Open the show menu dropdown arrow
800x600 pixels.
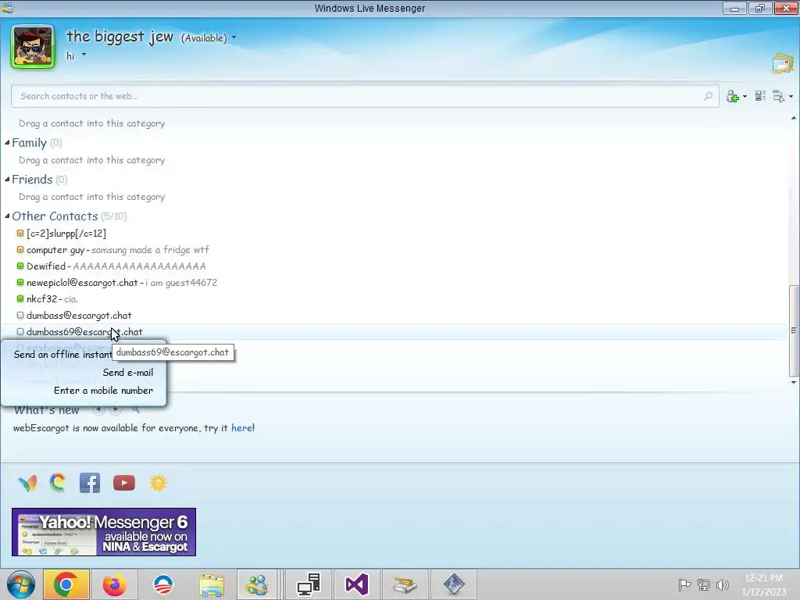(x=791, y=96)
